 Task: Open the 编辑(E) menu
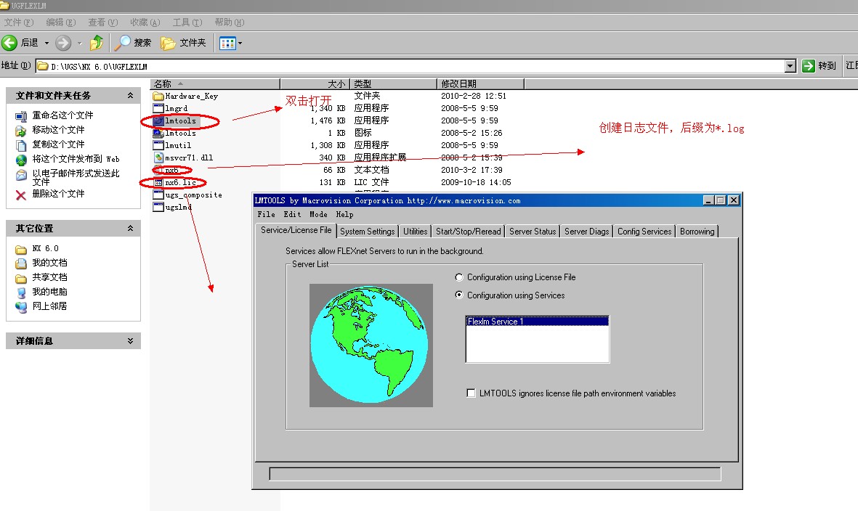(61, 23)
